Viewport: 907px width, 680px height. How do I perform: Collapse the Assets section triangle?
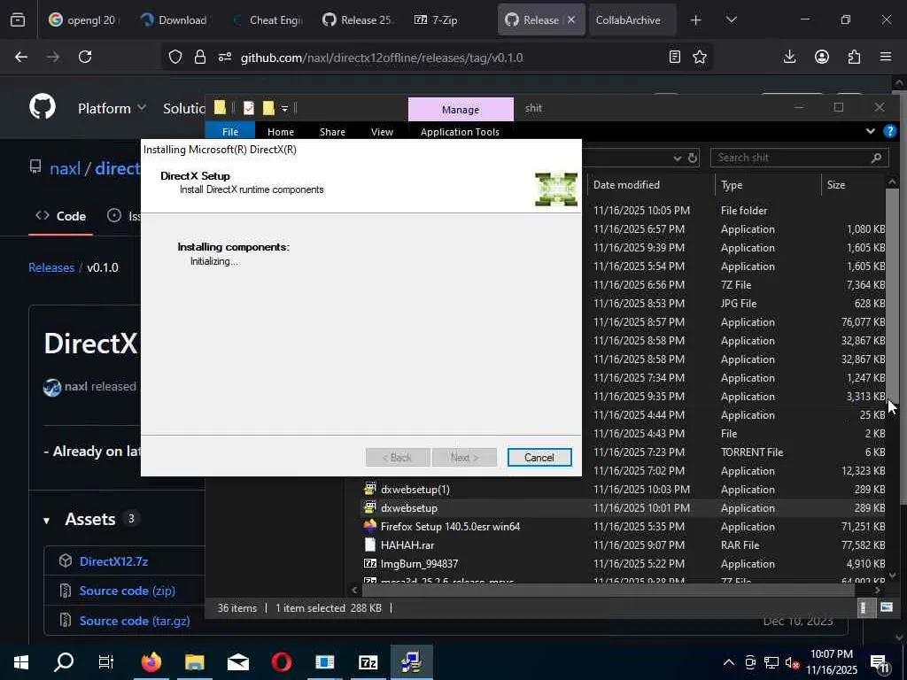click(46, 521)
